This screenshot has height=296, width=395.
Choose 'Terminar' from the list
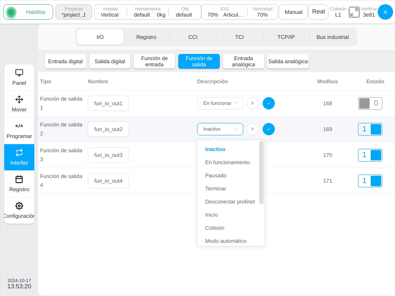point(228,188)
